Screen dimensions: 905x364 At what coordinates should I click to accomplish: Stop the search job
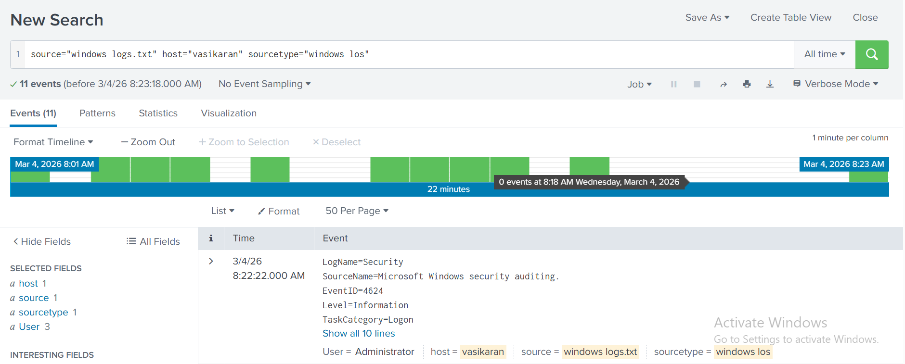tap(697, 84)
